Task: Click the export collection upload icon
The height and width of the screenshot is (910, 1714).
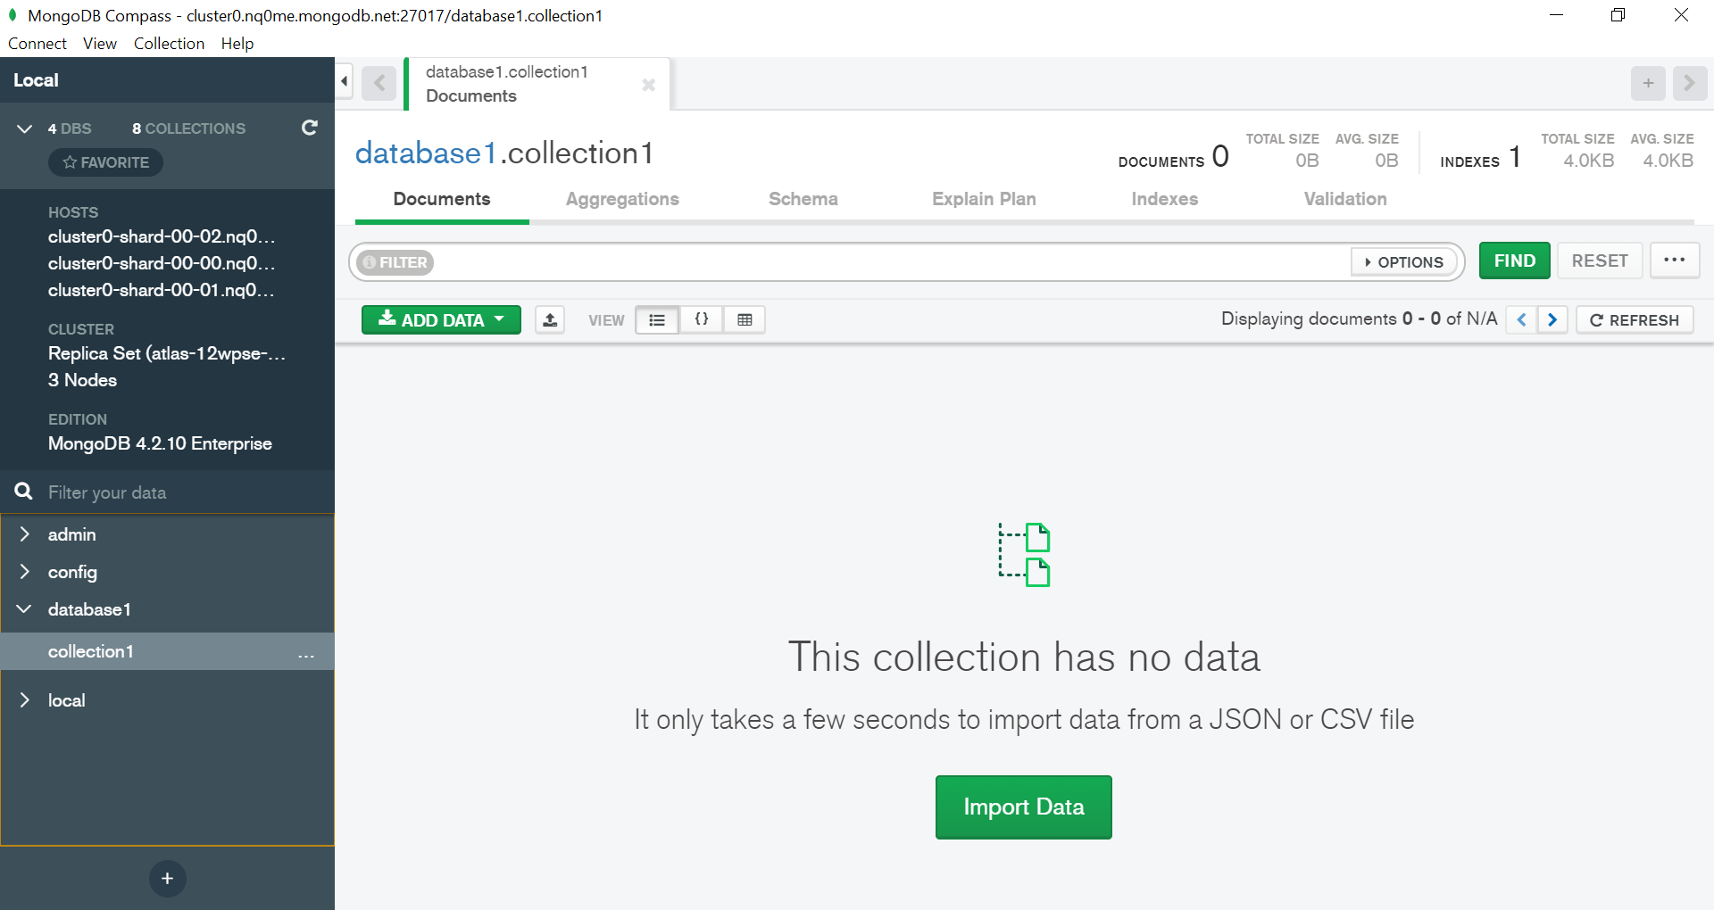Action: point(550,319)
